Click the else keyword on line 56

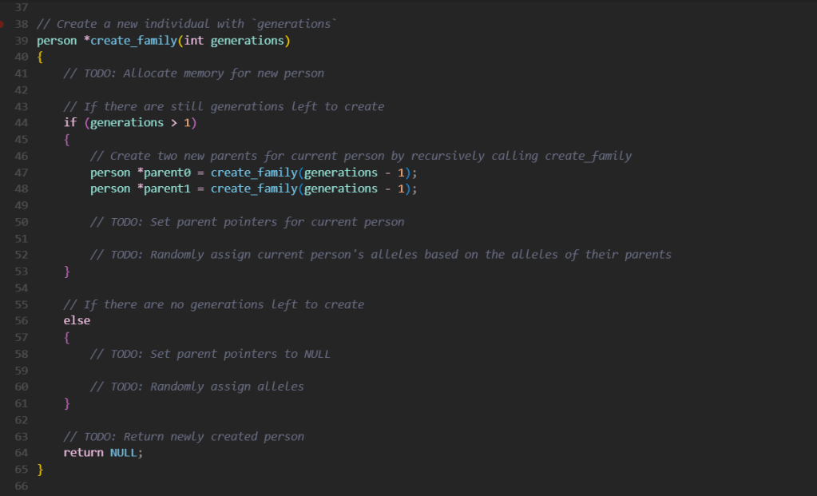77,320
